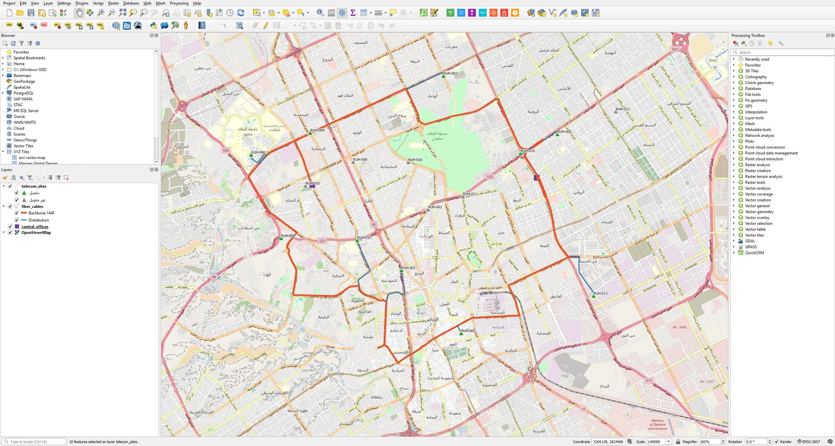Click the Toggle Editing pencil icon

266,25
